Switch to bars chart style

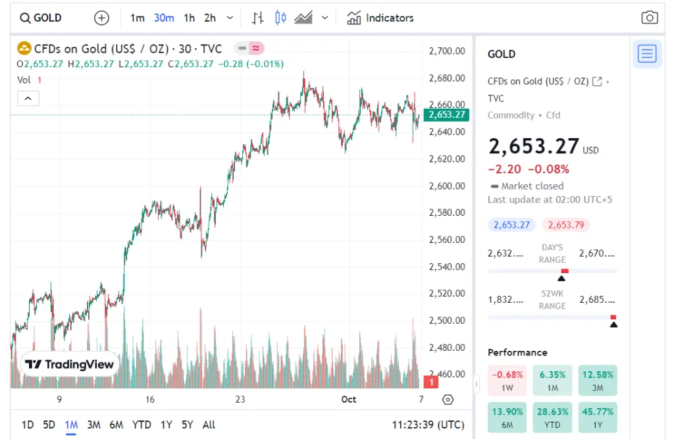click(x=257, y=18)
